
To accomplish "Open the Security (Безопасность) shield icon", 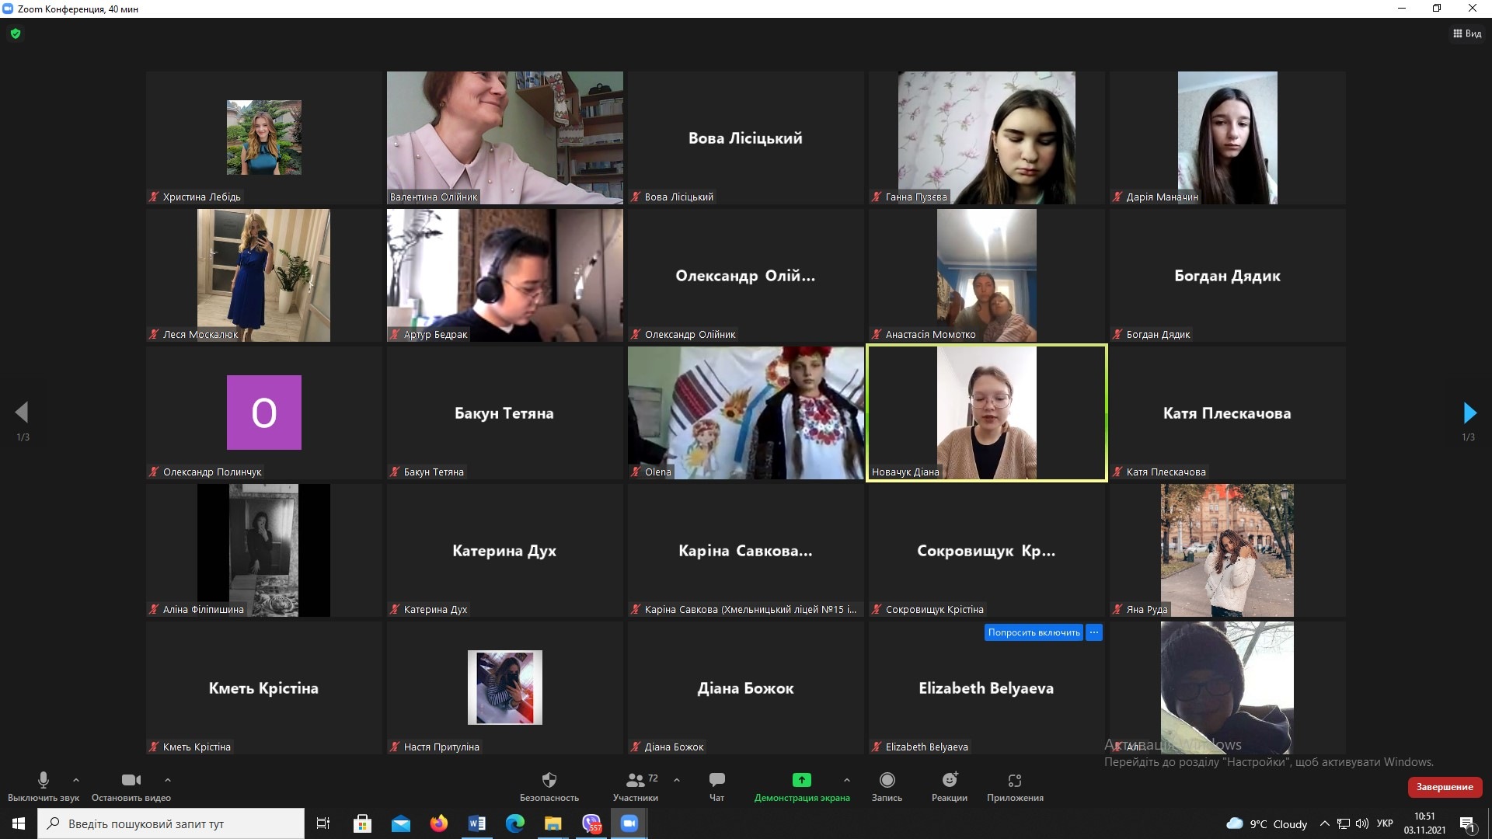I will (x=549, y=780).
